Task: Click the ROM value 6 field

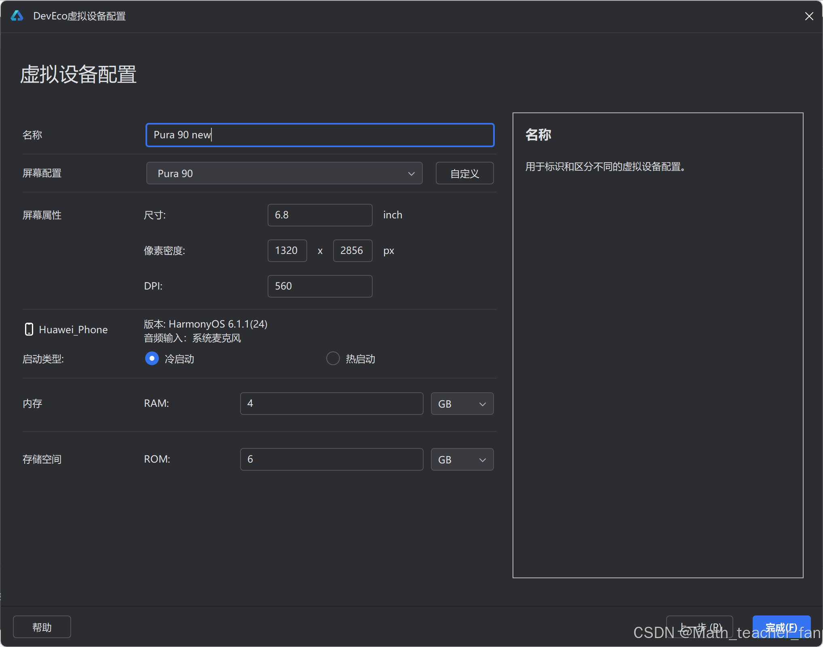Action: (331, 459)
